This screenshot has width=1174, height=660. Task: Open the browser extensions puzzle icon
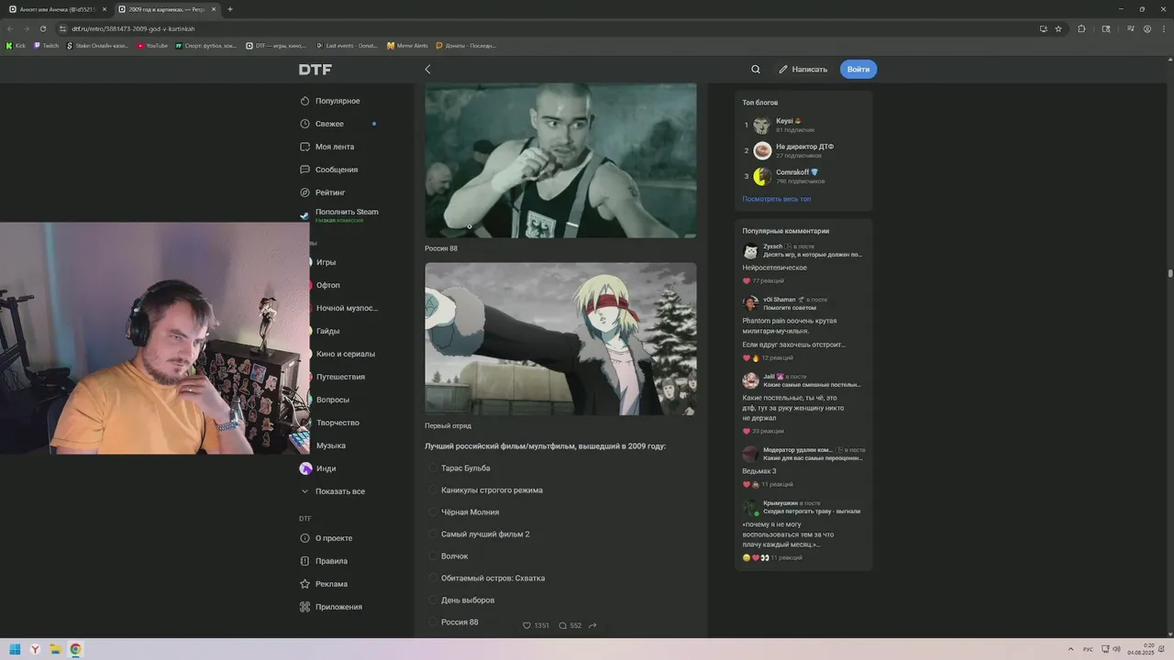coord(1081,28)
